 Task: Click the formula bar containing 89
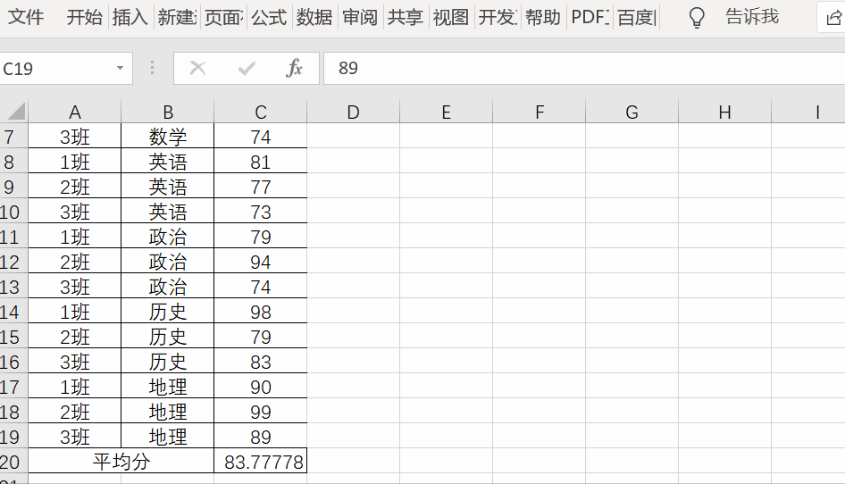pos(584,68)
